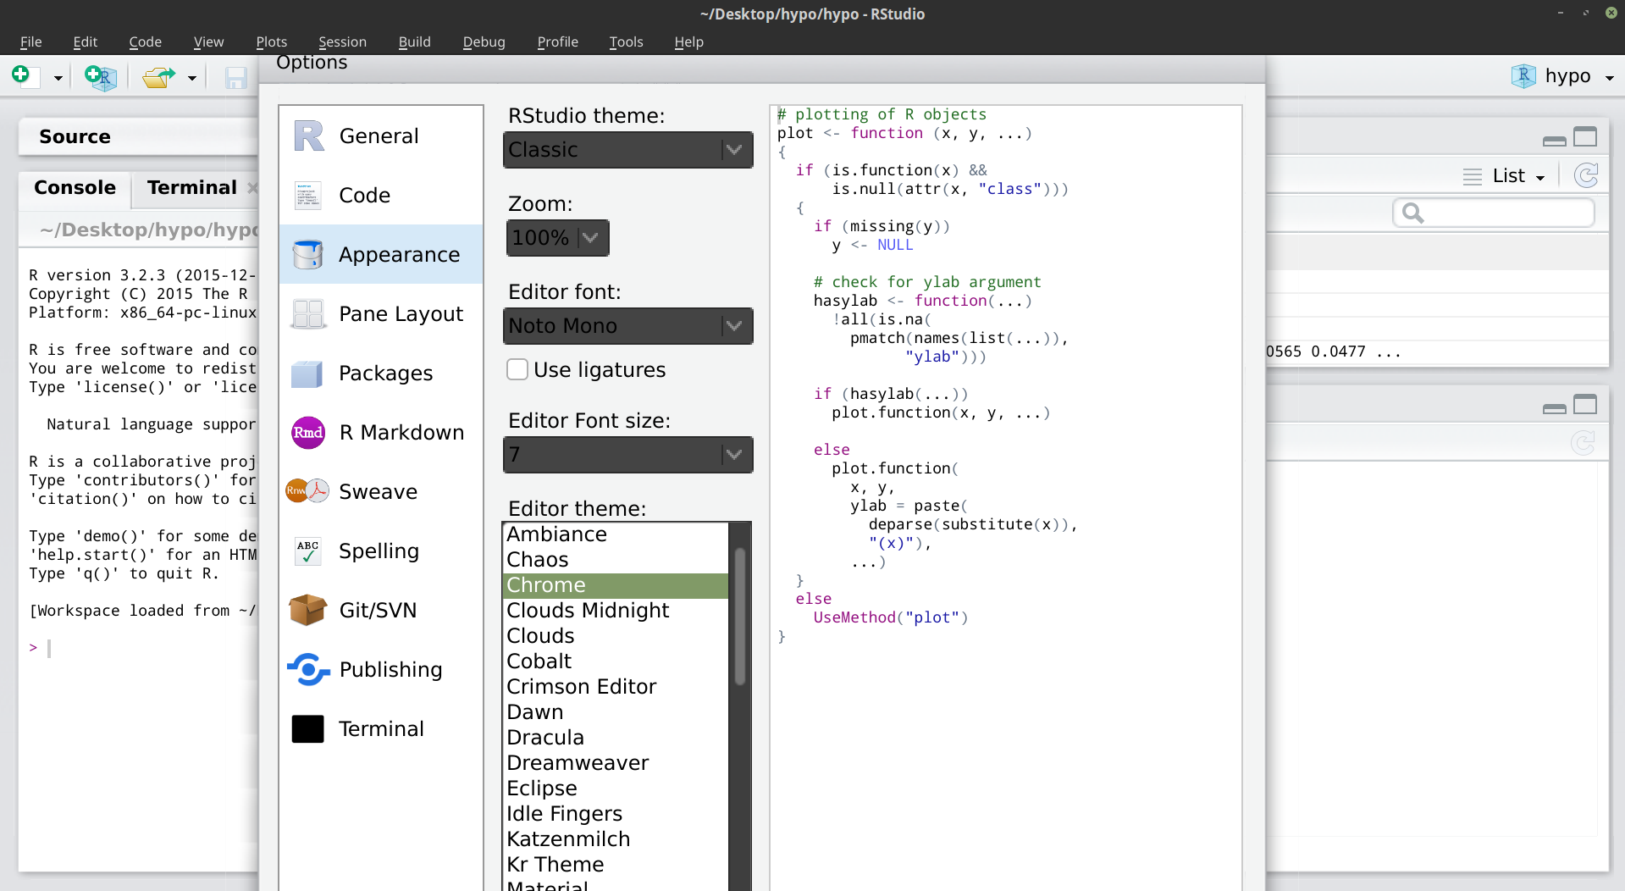1625x891 pixels.
Task: Toggle the Use ligatures checkbox
Action: coord(517,369)
